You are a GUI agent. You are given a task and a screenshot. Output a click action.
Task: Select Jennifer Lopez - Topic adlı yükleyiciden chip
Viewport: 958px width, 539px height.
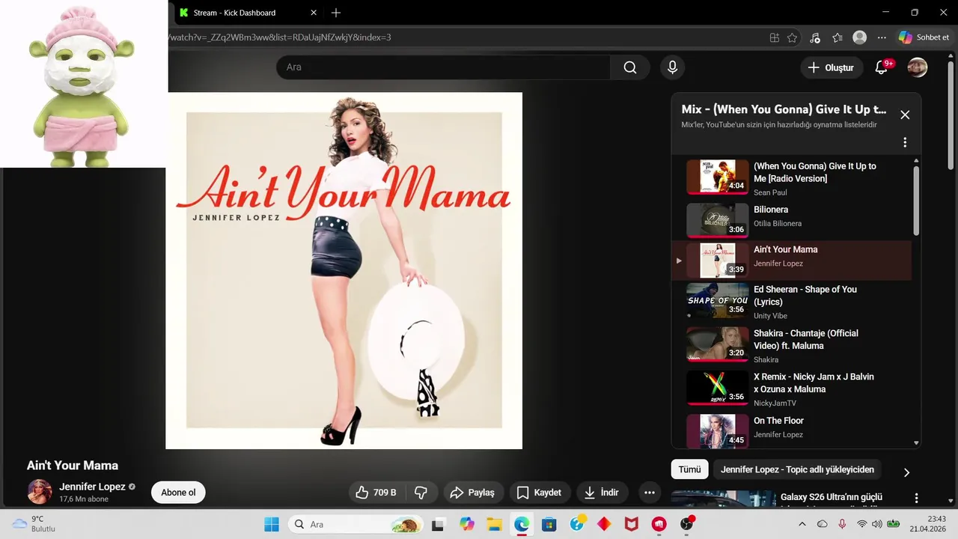(797, 469)
